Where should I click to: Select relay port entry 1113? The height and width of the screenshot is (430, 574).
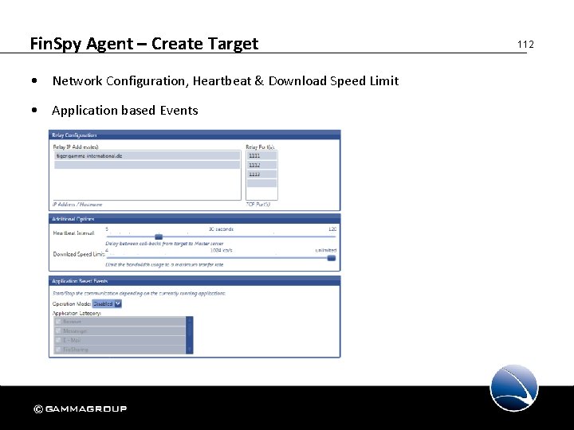click(261, 174)
